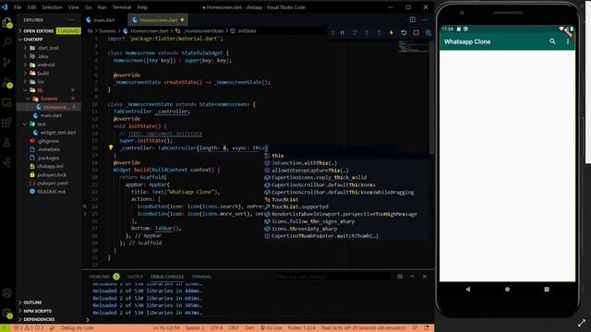
Task: Open overflow menu in emulator app bar
Action: click(x=568, y=41)
